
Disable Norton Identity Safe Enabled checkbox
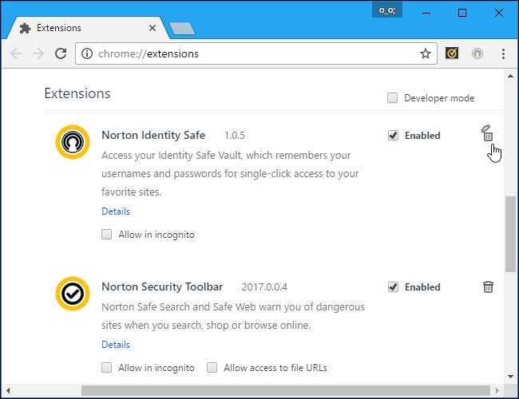point(393,136)
